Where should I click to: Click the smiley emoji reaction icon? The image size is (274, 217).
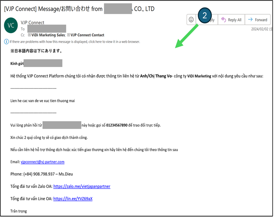(x=191, y=20)
